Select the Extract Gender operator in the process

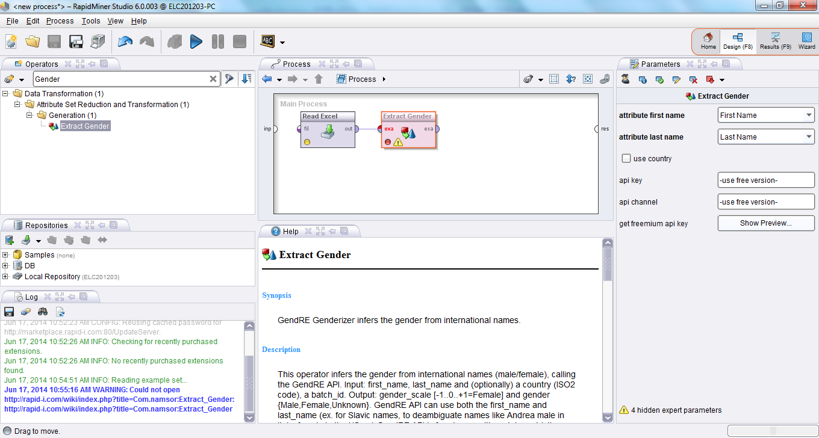[x=409, y=129]
